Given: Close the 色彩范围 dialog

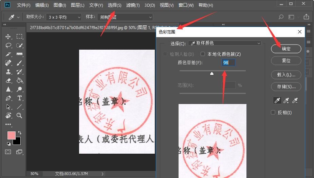Looking at the screenshot, I should pyautogui.click(x=300, y=32).
